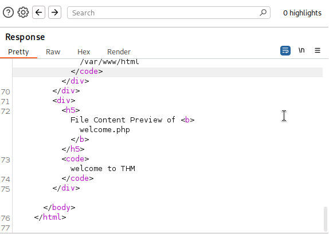Switch to the Render tab
This screenshot has width=329, height=234.
pyautogui.click(x=119, y=51)
